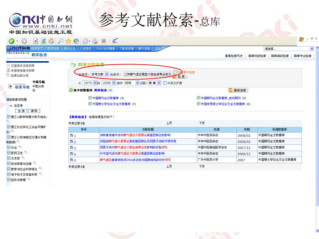This screenshot has width=319, height=239.
Task: Click the 全选 button
Action: (21, 111)
